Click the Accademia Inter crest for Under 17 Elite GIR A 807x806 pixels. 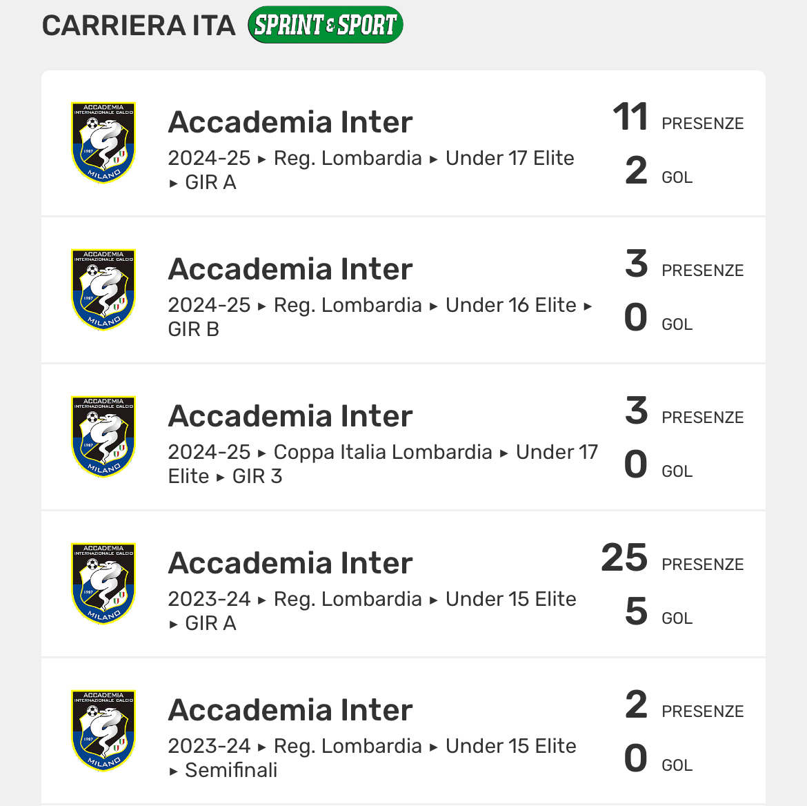pos(104,143)
